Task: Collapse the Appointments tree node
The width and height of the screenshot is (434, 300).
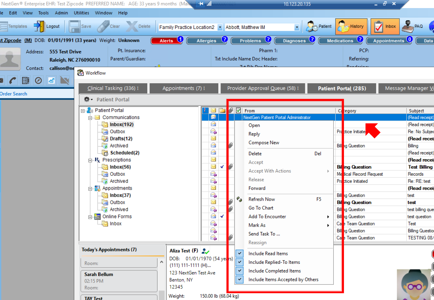Action: click(90, 189)
